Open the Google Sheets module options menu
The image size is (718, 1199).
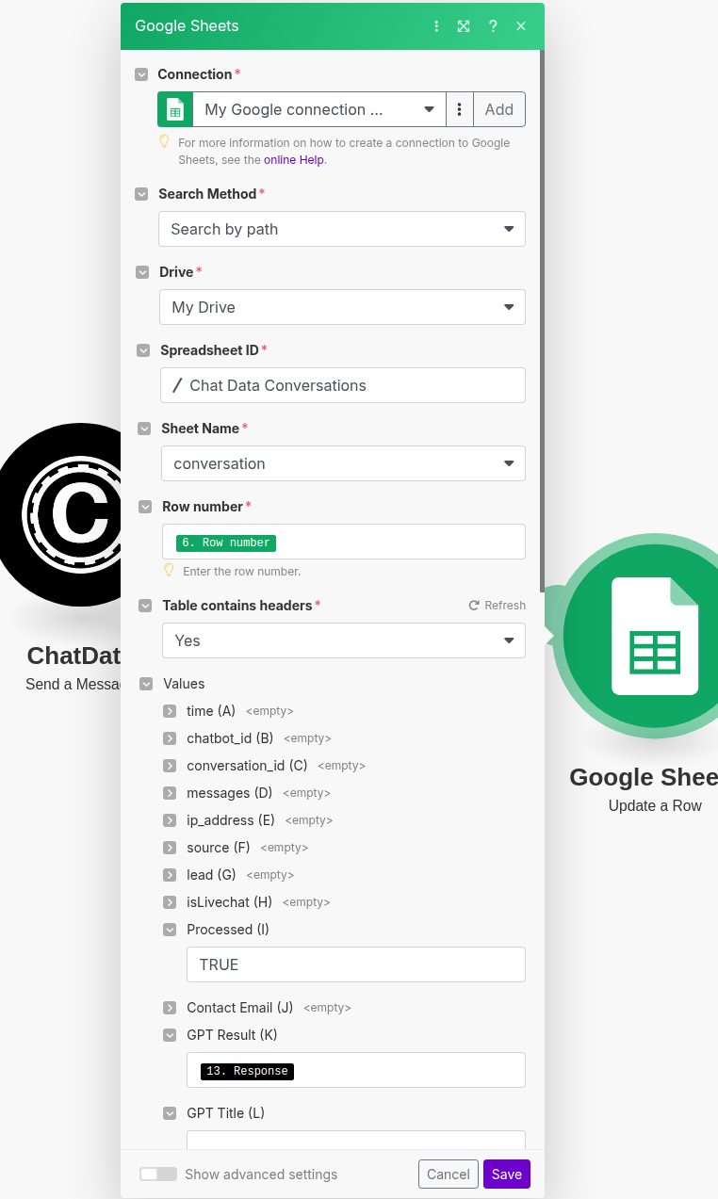pyautogui.click(x=436, y=26)
